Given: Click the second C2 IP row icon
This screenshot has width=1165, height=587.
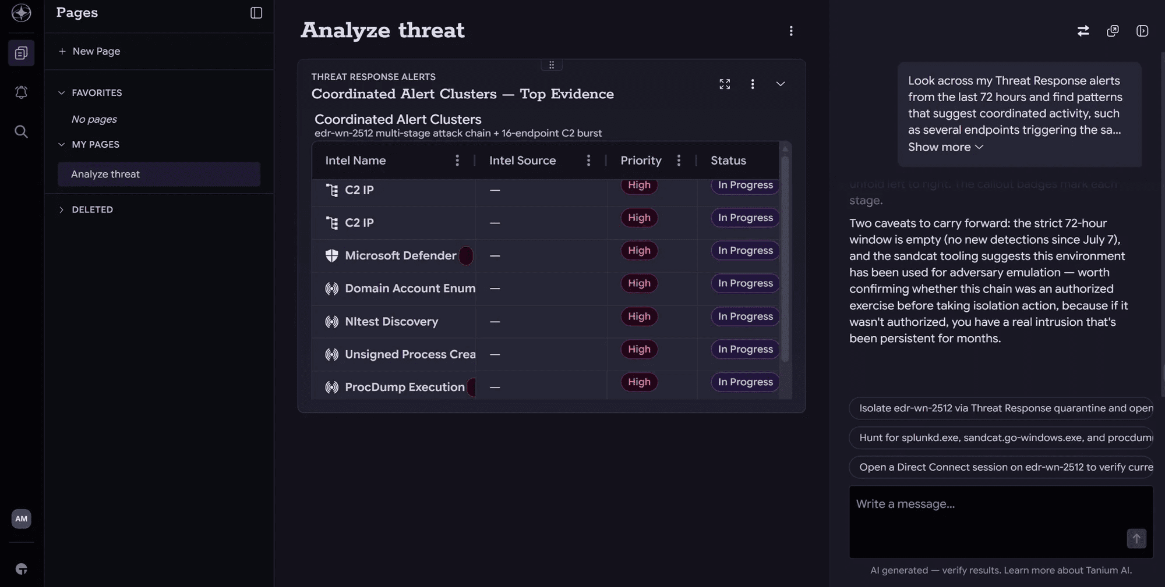Looking at the screenshot, I should 332,223.
